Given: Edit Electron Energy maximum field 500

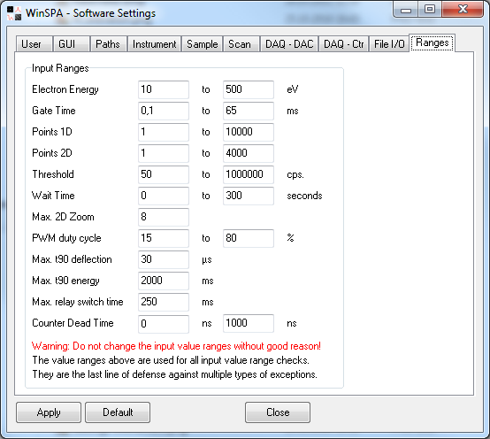Looking at the screenshot, I should 249,89.
